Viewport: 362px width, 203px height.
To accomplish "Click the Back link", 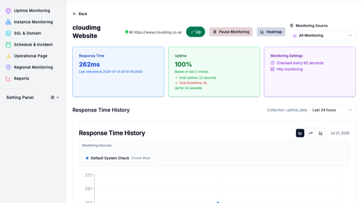I will coord(80,14).
